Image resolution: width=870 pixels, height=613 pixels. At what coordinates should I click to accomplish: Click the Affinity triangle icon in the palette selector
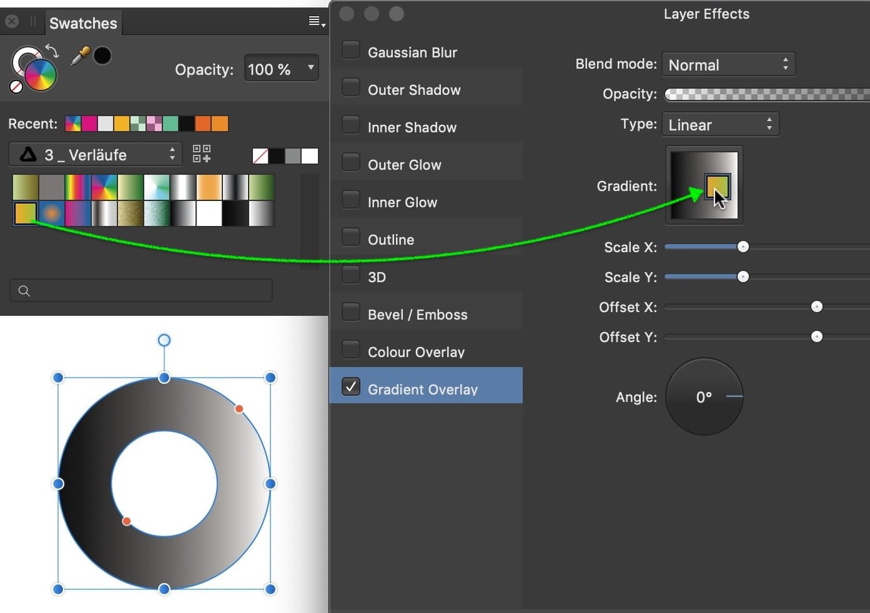pos(27,154)
